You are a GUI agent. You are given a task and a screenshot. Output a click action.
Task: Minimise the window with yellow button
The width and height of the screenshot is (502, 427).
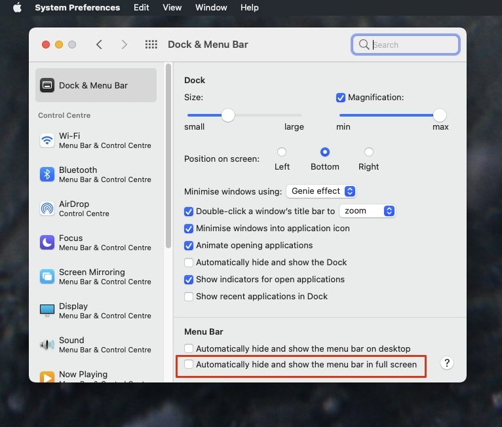coord(59,45)
